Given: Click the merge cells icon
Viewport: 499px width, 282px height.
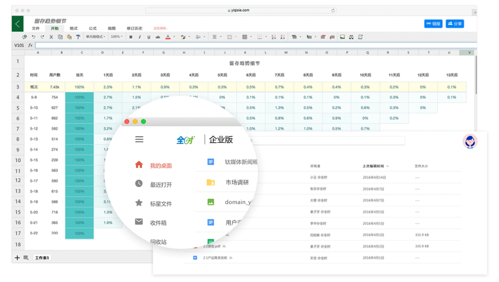Looking at the screenshot, I should coord(230,37).
